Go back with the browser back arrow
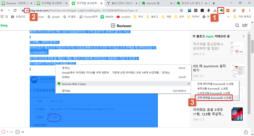This screenshot has width=254, height=136. pyautogui.click(x=2, y=11)
